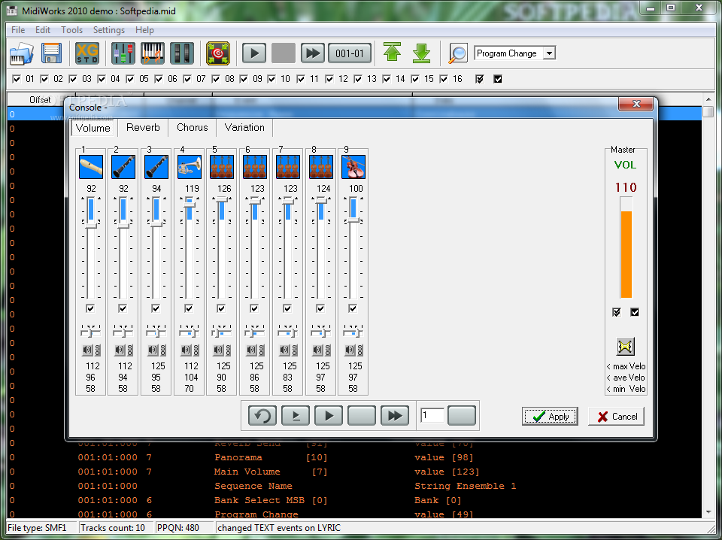Click the channel 5 speaker mute icon
Image resolution: width=722 pixels, height=540 pixels.
[x=218, y=350]
